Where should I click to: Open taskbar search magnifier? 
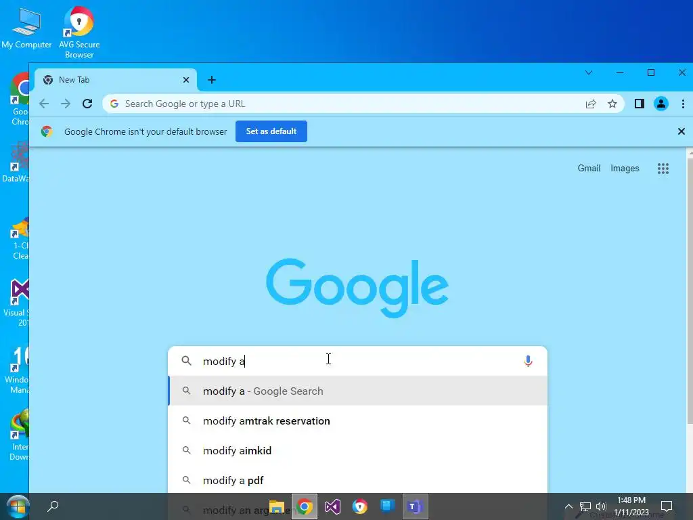[x=53, y=506]
